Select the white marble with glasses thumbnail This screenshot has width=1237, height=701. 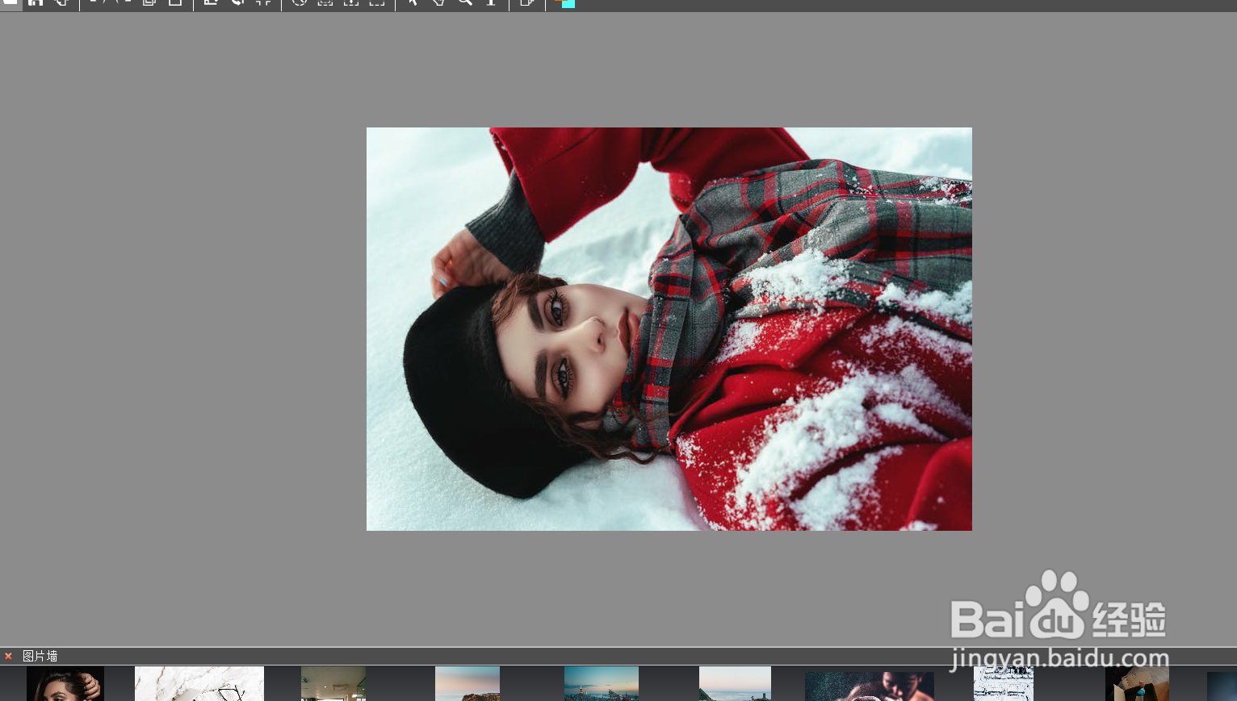coord(199,684)
